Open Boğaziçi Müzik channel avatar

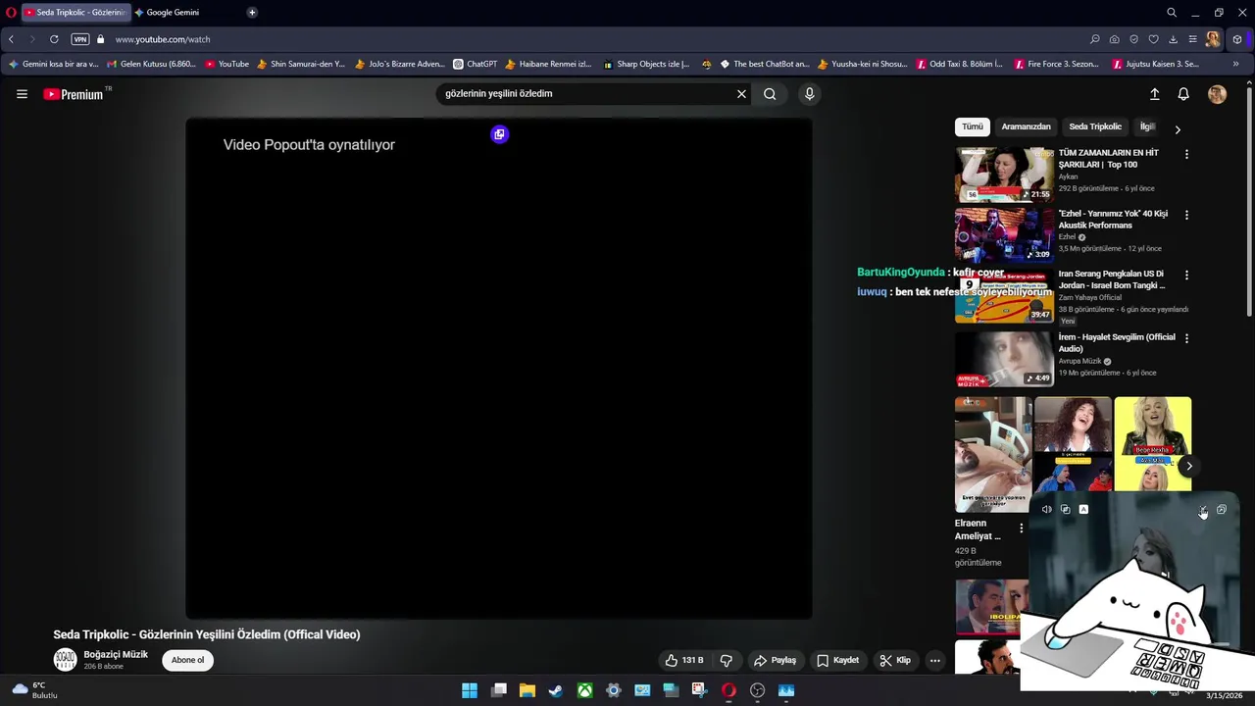tap(65, 660)
